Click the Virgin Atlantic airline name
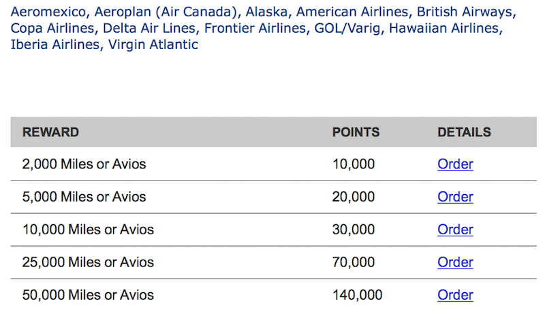 [153, 44]
